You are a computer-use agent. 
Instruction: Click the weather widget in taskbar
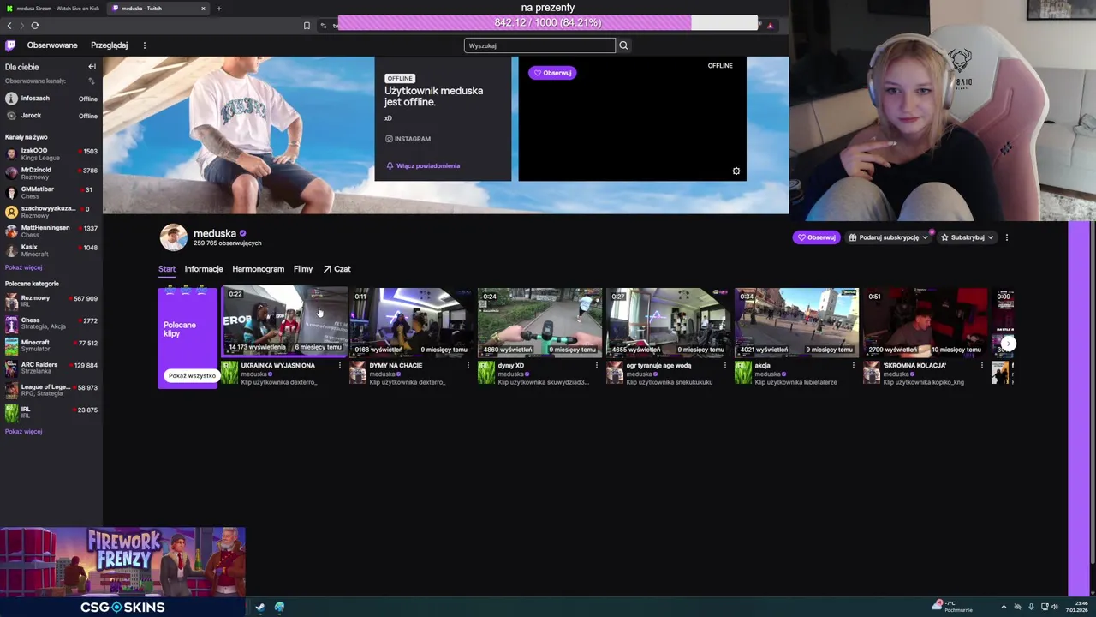click(x=952, y=607)
